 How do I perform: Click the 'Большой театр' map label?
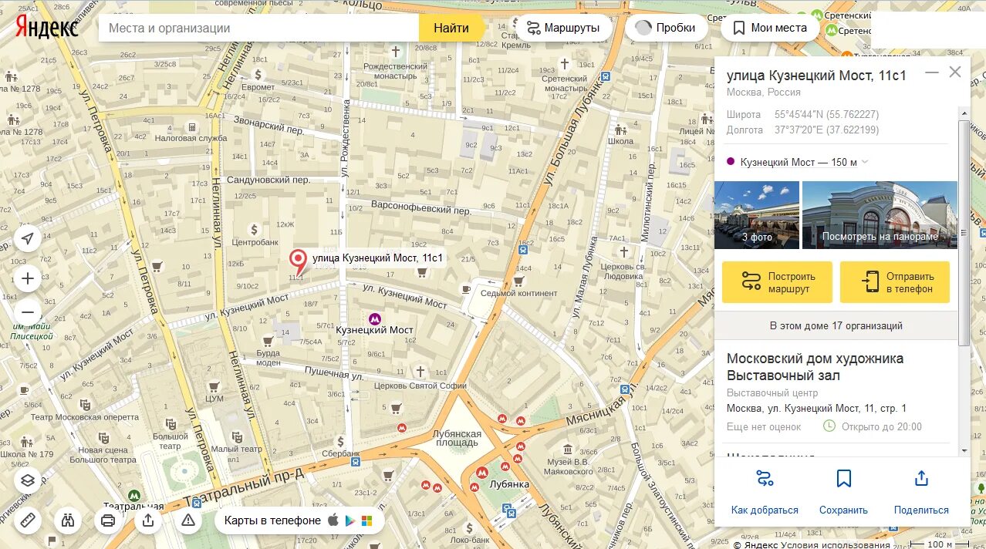[x=171, y=442]
